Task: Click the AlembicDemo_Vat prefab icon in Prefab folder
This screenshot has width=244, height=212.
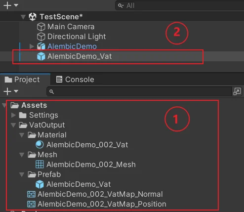Action: 40,184
